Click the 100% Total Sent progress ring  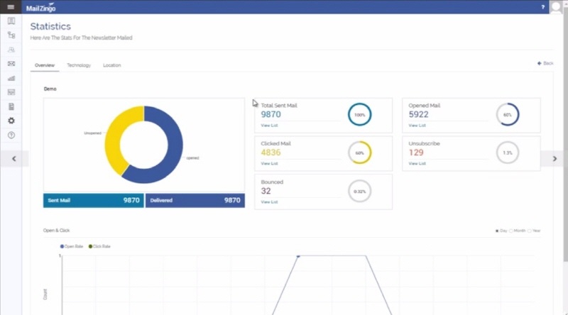360,115
